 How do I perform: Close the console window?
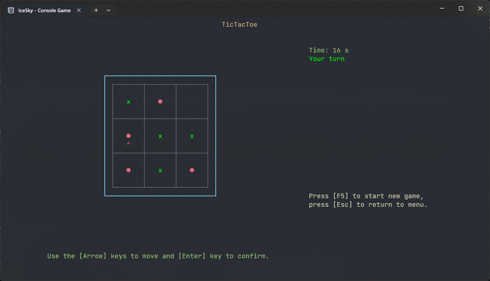480,9
